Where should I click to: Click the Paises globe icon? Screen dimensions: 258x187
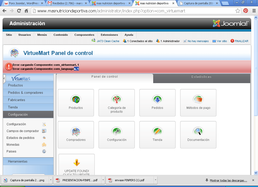point(44,151)
